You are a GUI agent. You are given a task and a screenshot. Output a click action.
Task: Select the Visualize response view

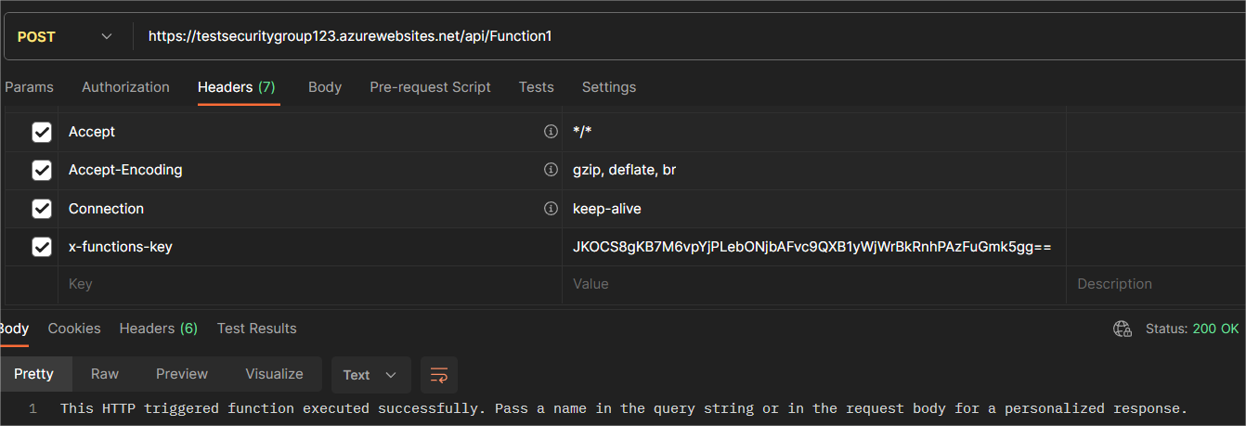(x=274, y=374)
